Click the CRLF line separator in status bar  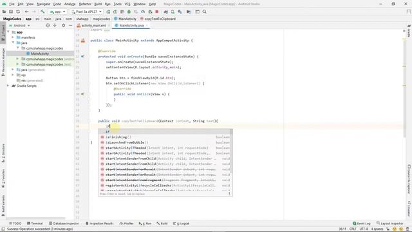353,229
